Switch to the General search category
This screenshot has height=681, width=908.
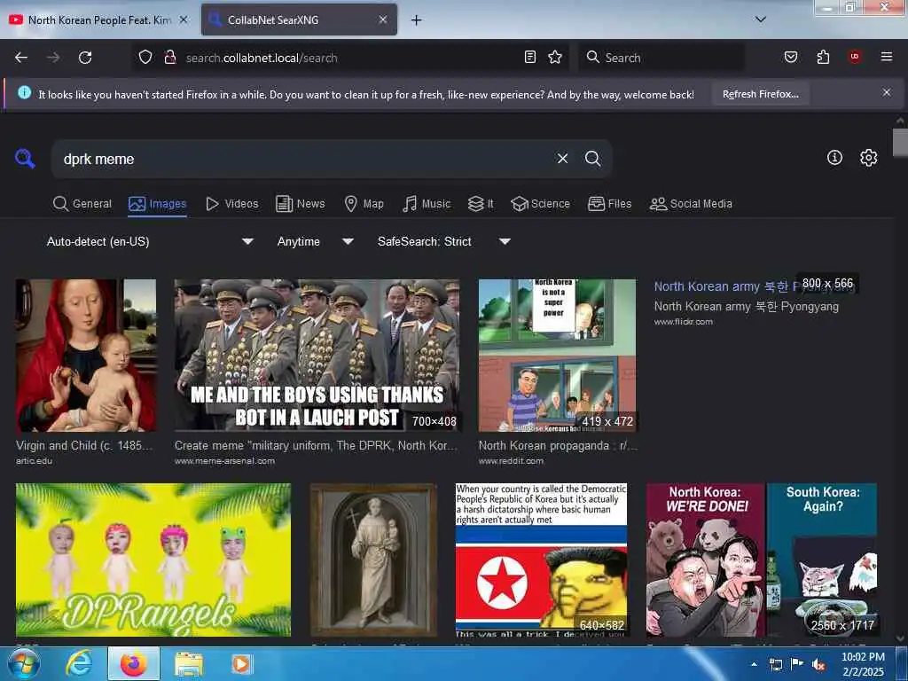82,204
